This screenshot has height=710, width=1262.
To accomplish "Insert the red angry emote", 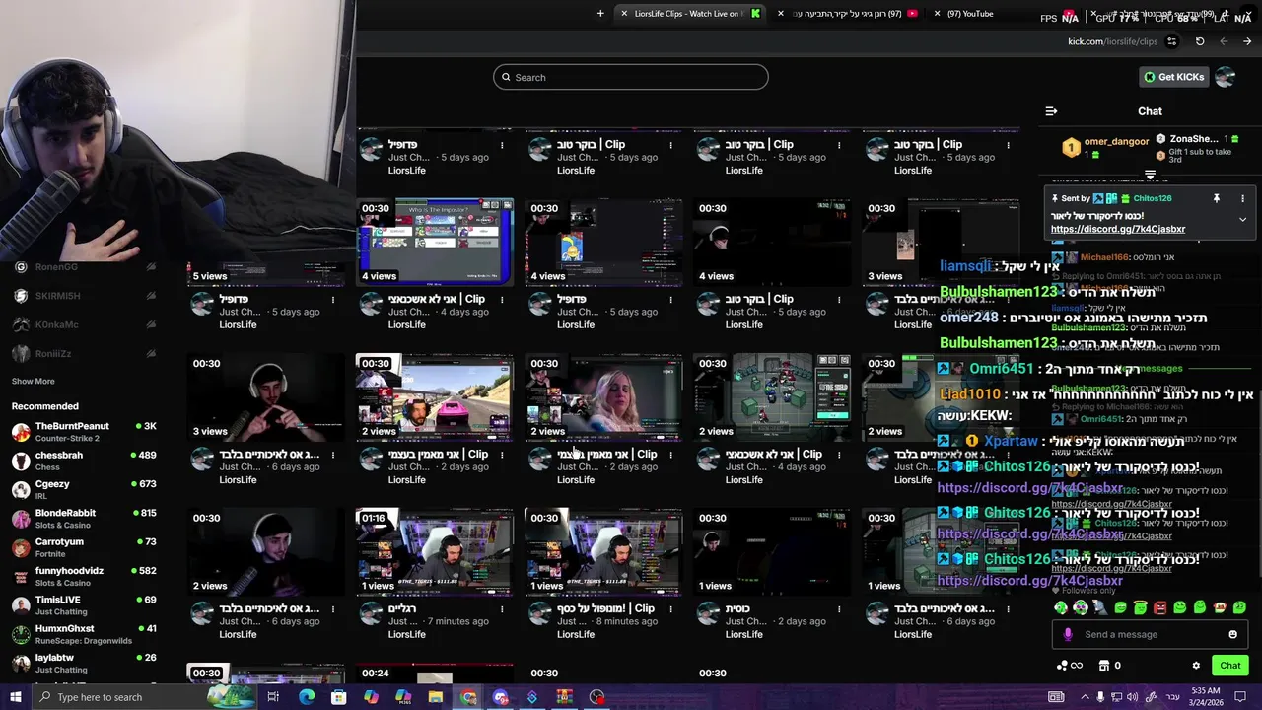I will click(x=1160, y=607).
